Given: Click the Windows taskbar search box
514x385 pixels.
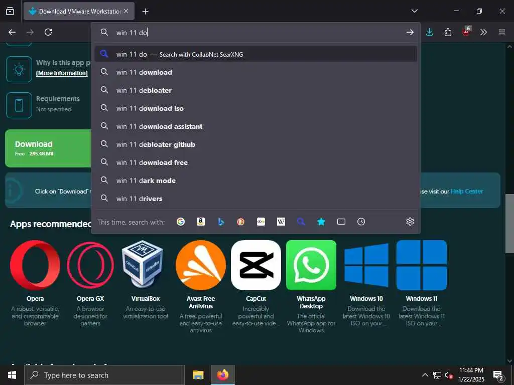Looking at the screenshot, I should pyautogui.click(x=104, y=375).
